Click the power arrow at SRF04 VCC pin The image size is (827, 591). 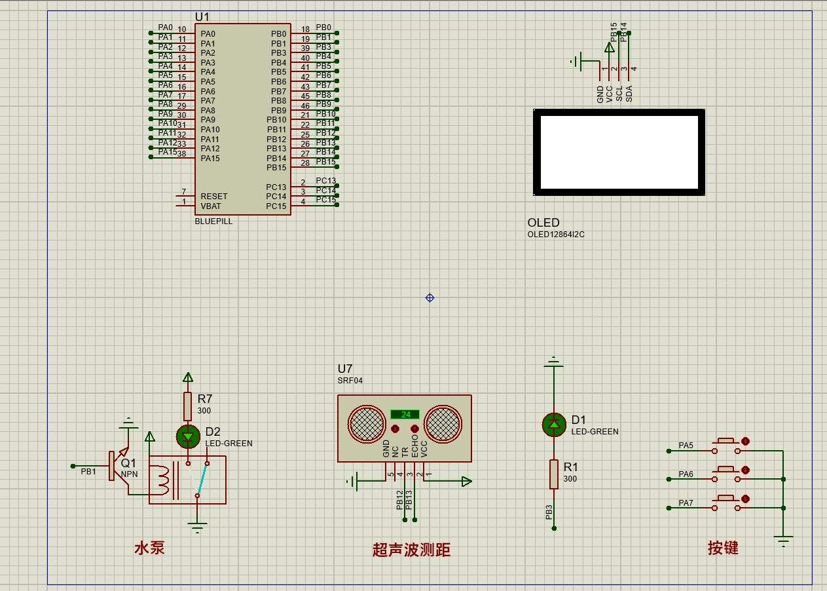coord(466,482)
